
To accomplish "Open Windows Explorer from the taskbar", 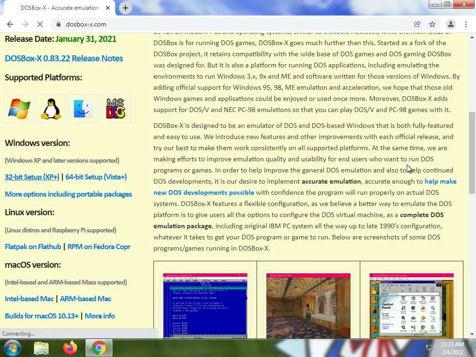I will point(41,348).
